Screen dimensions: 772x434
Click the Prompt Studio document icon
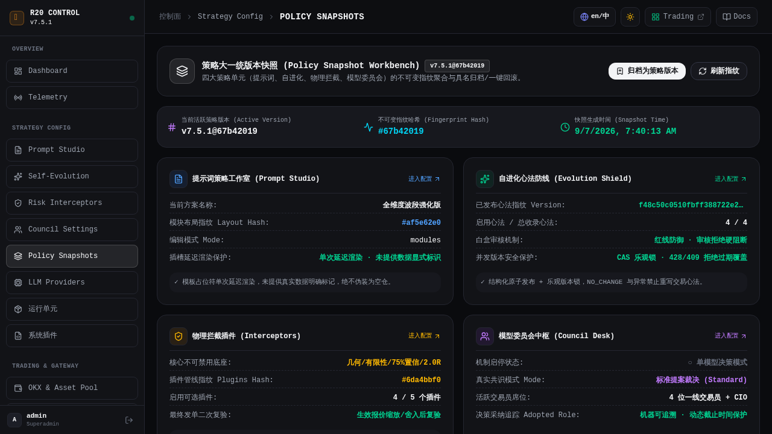coord(18,150)
